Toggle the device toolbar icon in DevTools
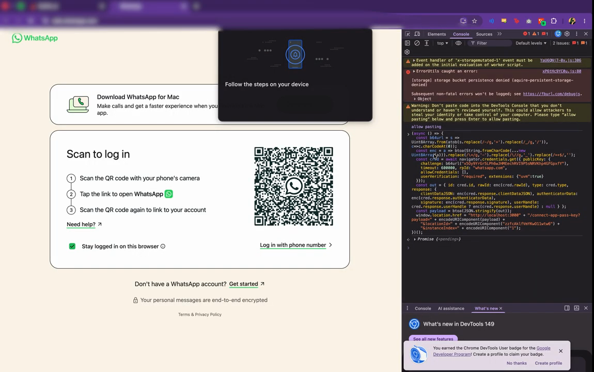594x372 pixels. (417, 34)
